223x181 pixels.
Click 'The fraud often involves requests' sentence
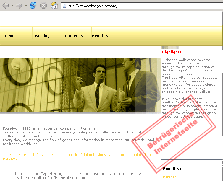[190, 85]
